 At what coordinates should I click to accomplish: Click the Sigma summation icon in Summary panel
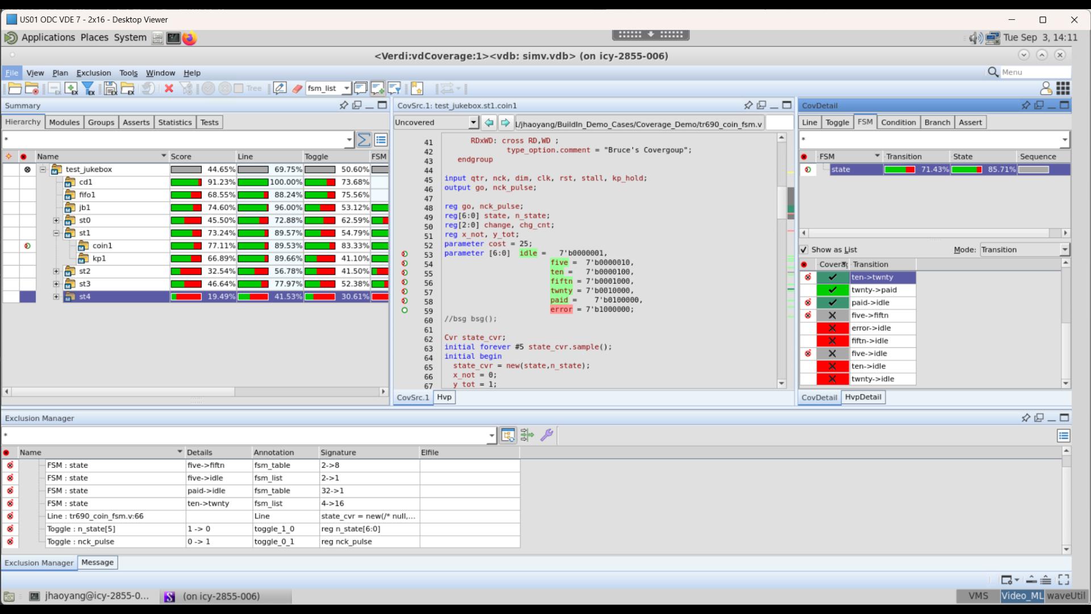(364, 139)
